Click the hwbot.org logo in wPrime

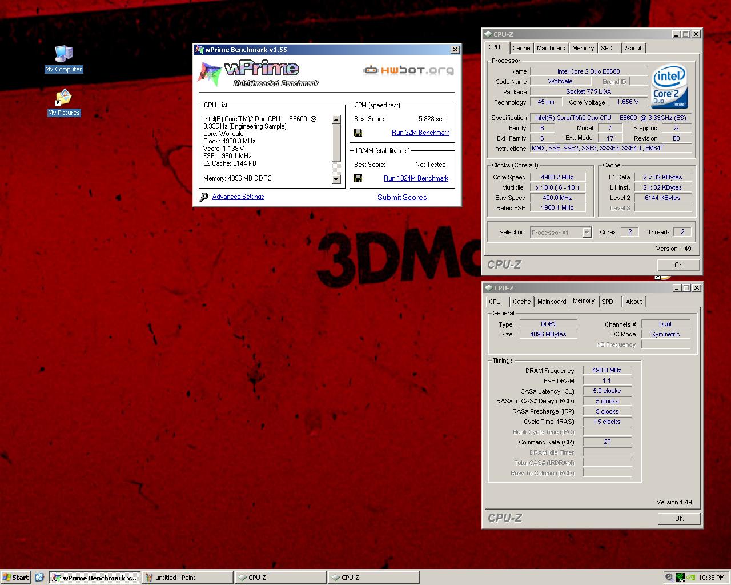pyautogui.click(x=408, y=70)
